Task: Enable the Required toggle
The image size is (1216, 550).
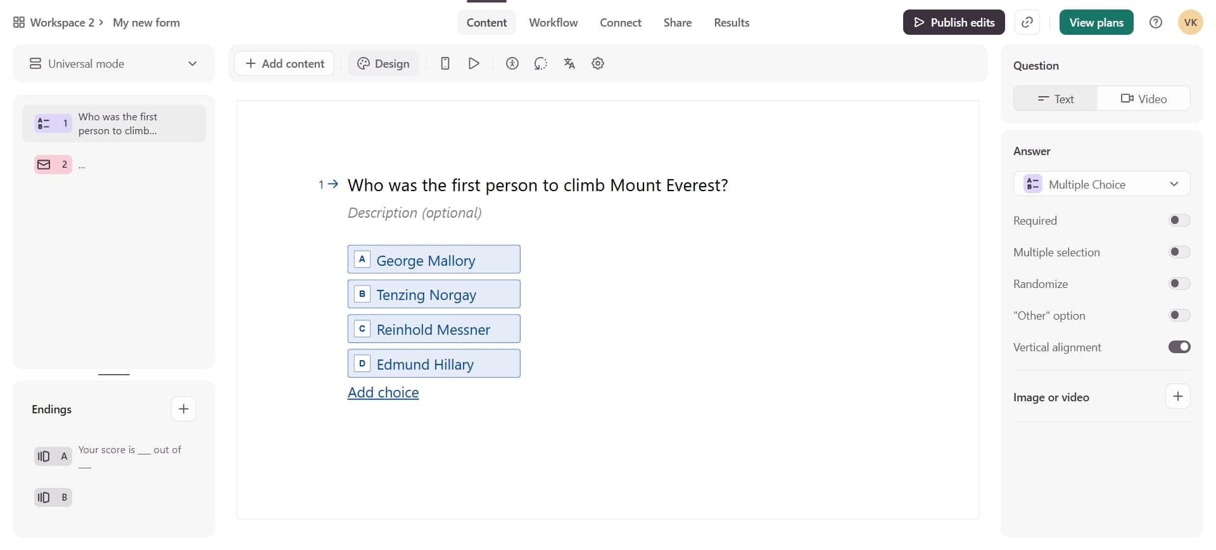Action: point(1179,220)
